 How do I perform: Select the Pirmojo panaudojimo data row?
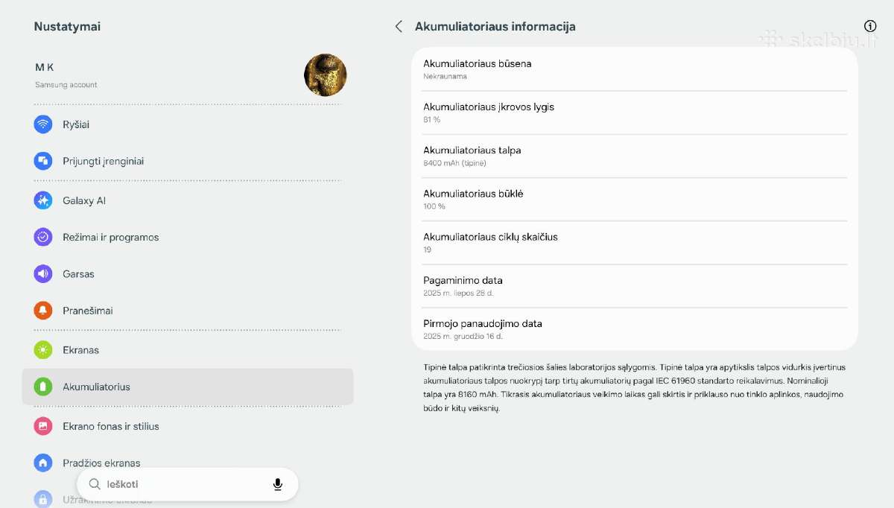635,329
